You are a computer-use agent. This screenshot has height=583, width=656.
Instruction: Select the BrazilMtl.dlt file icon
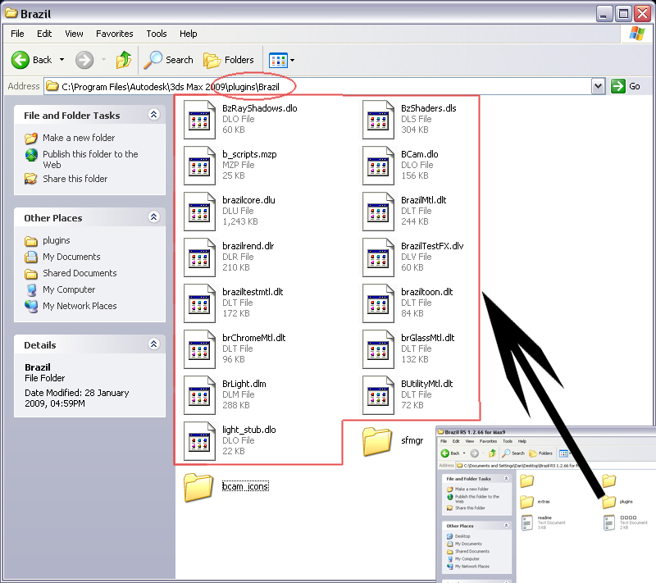click(378, 212)
